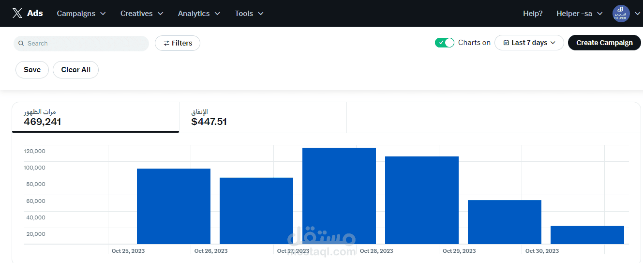The width and height of the screenshot is (643, 263).
Task: Click the shortest bar for Oct 30
Action: (x=587, y=235)
